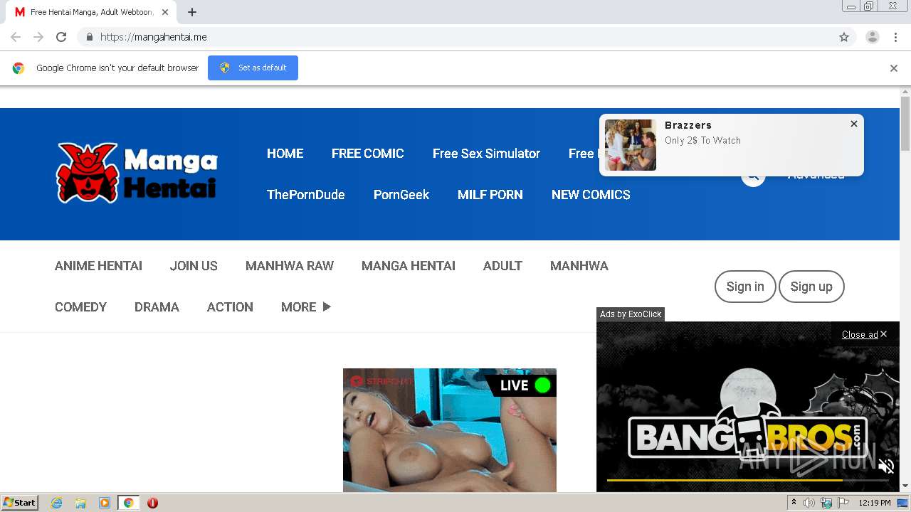Open the Chrome three-dot menu
Image resolution: width=911 pixels, height=512 pixels.
click(895, 37)
